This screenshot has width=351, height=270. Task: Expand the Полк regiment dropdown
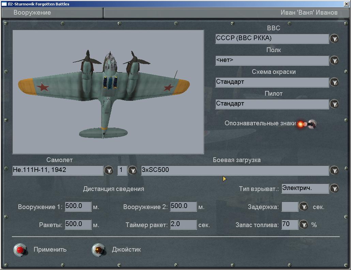pyautogui.click(x=334, y=60)
